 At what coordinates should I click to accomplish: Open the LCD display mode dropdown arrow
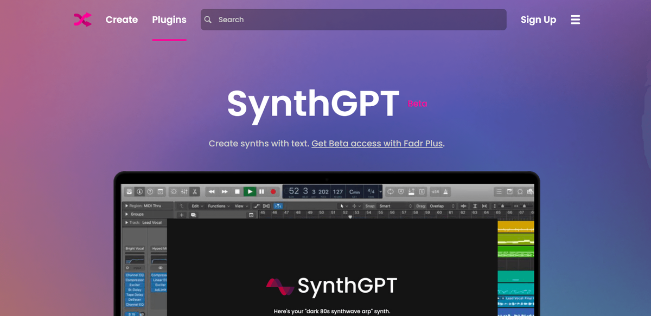coord(380,192)
